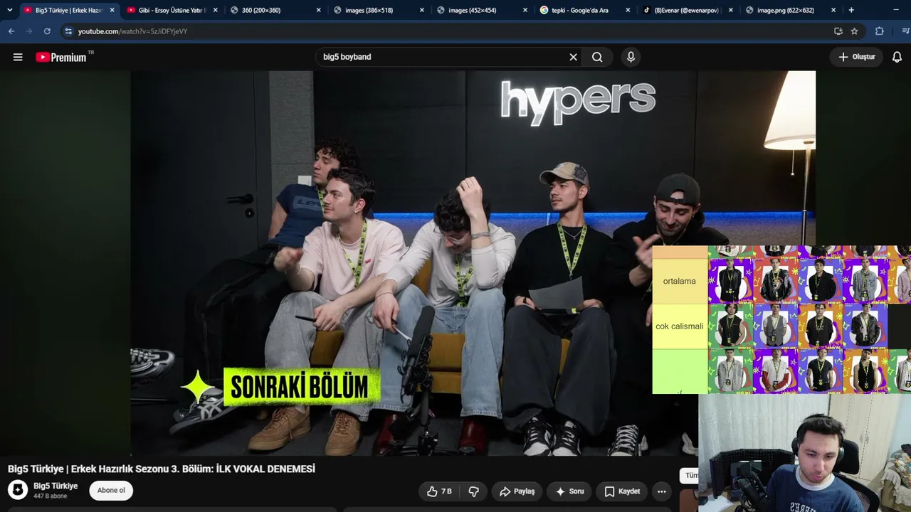Select the ortalama tier label

pyautogui.click(x=680, y=281)
